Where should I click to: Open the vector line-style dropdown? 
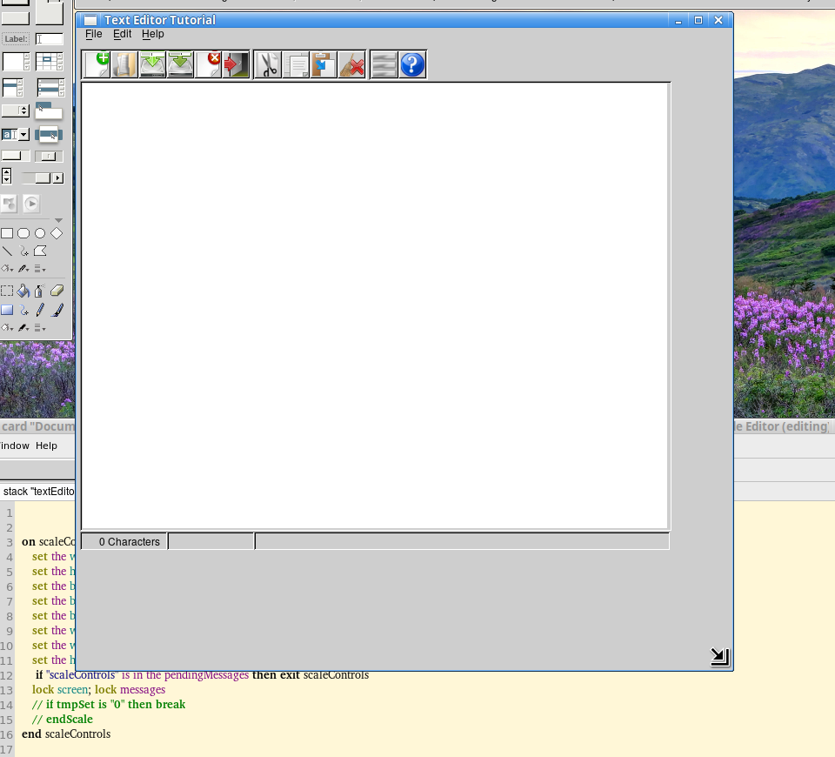(x=40, y=269)
